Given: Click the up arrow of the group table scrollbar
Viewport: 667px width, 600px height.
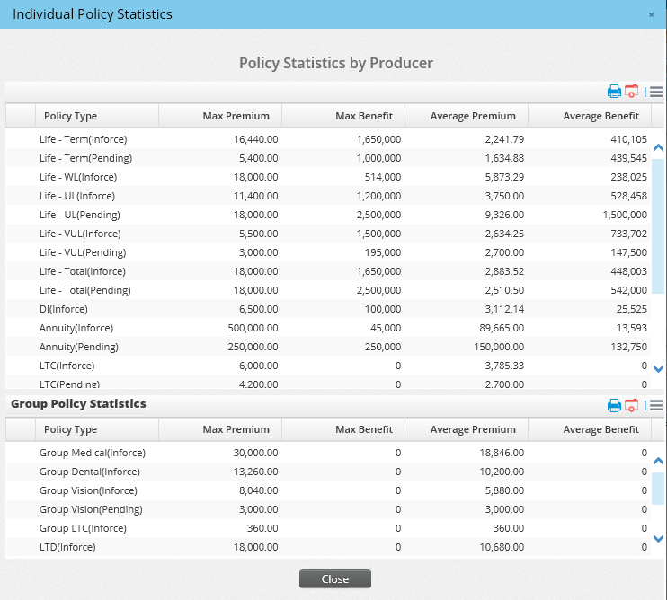Looking at the screenshot, I should (x=658, y=462).
